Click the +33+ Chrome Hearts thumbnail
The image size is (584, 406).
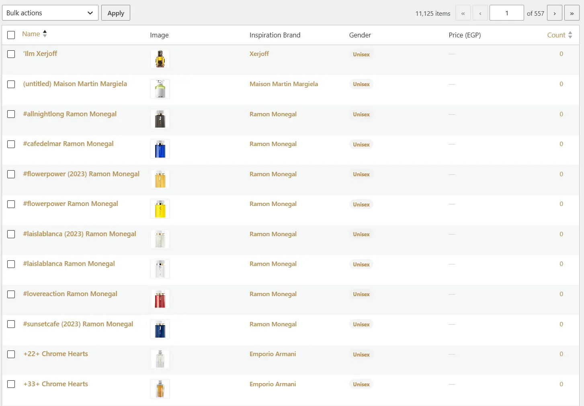point(160,389)
